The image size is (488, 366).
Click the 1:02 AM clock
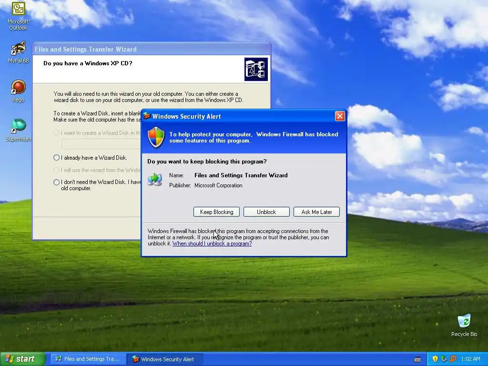(x=470, y=359)
